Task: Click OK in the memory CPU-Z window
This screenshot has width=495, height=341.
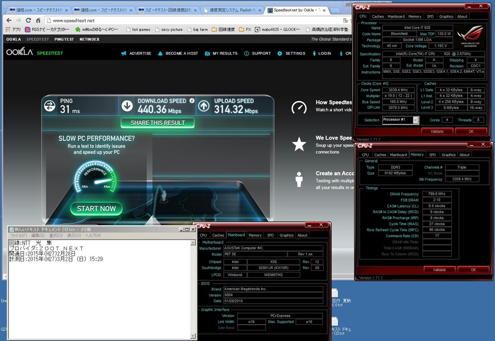Action: point(473,270)
